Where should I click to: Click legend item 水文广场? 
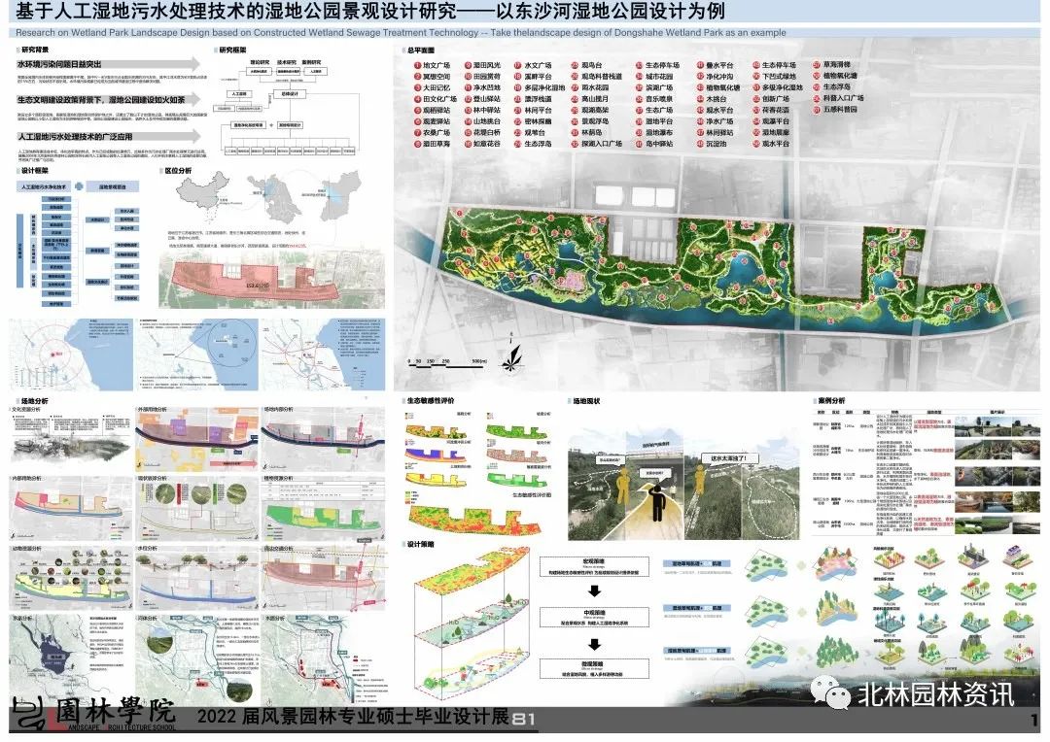(534, 66)
